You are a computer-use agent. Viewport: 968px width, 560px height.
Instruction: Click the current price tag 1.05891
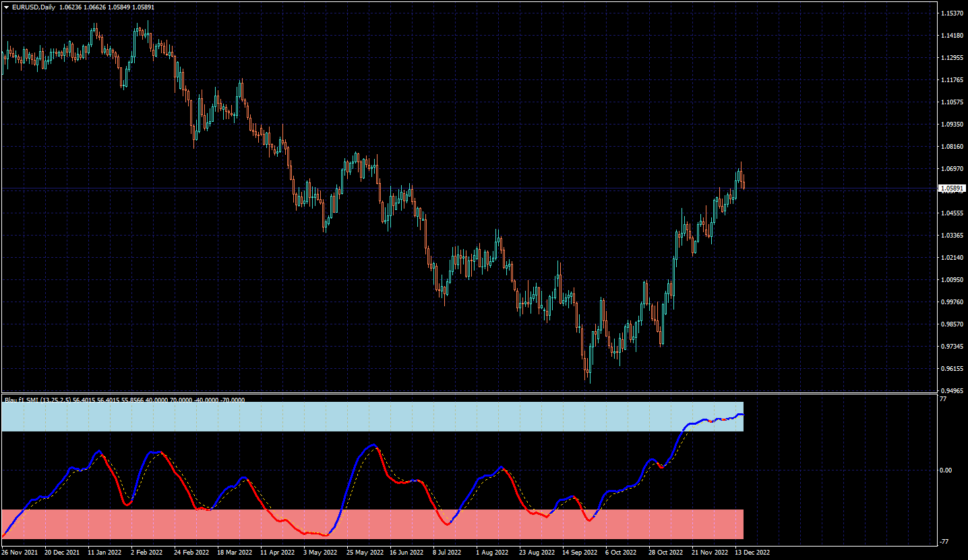coord(952,189)
